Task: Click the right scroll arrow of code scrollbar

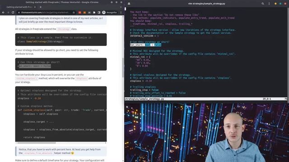Action: click(x=106, y=143)
